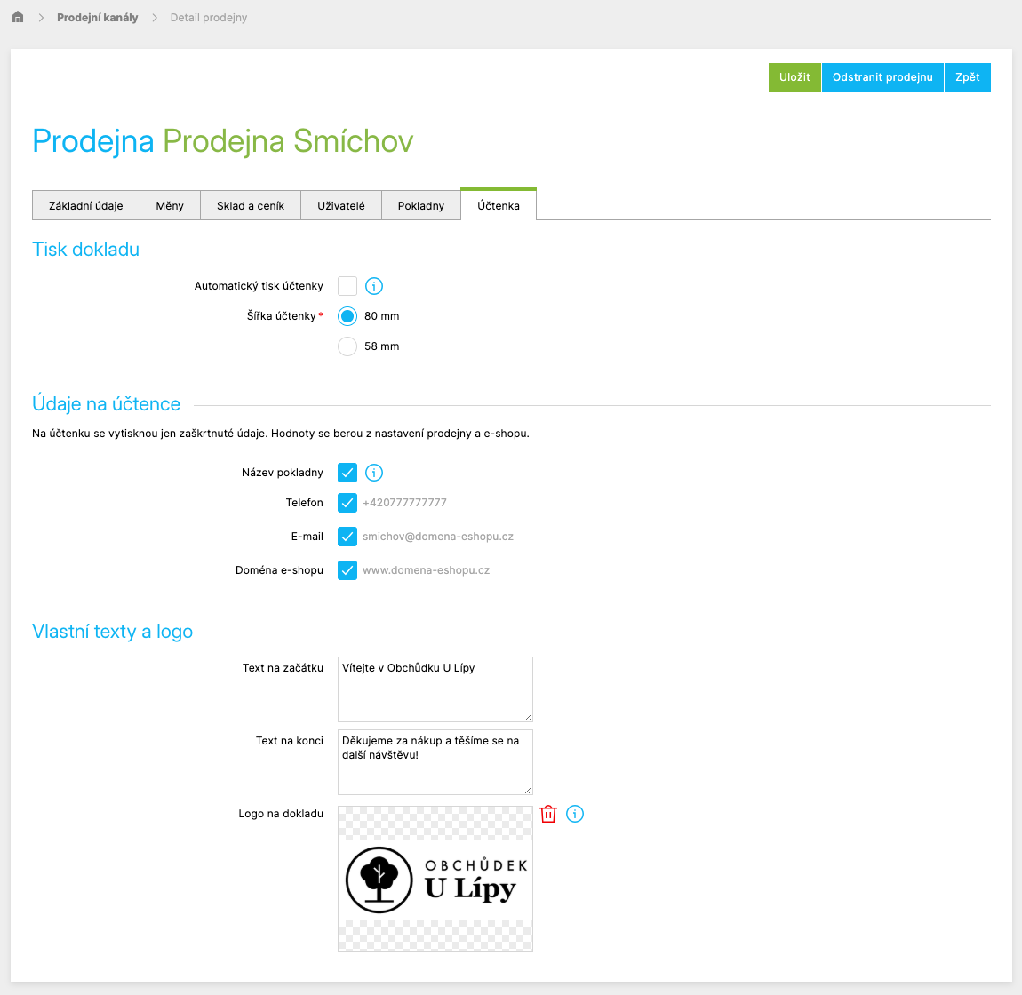Viewport: 1022px width, 995px height.
Task: Delete the receipt logo with trash icon
Action: click(x=548, y=814)
